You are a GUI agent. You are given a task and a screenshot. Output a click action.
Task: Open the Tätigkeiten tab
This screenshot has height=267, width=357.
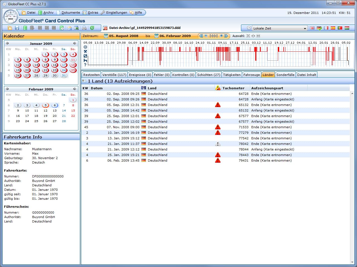tap(232, 75)
